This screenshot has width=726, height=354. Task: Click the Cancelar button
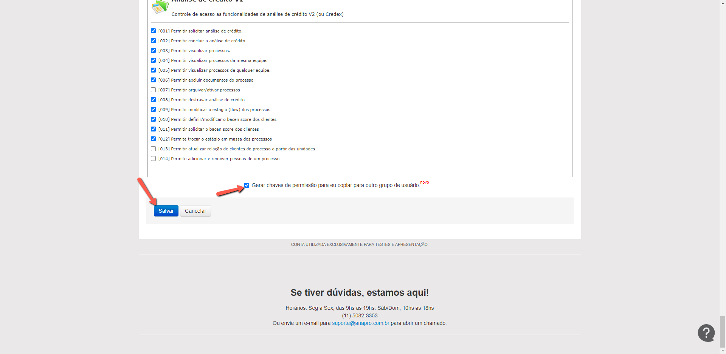(195, 211)
